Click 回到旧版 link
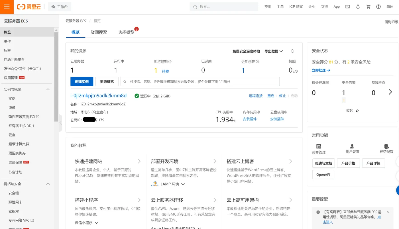The width and height of the screenshot is (399, 229). [391, 22]
